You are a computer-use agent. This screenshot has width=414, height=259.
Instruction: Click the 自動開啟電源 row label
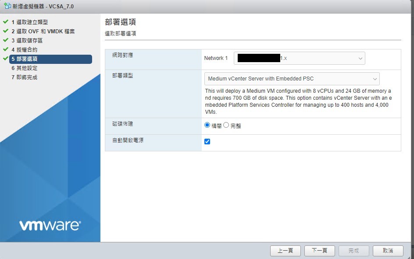pos(128,140)
